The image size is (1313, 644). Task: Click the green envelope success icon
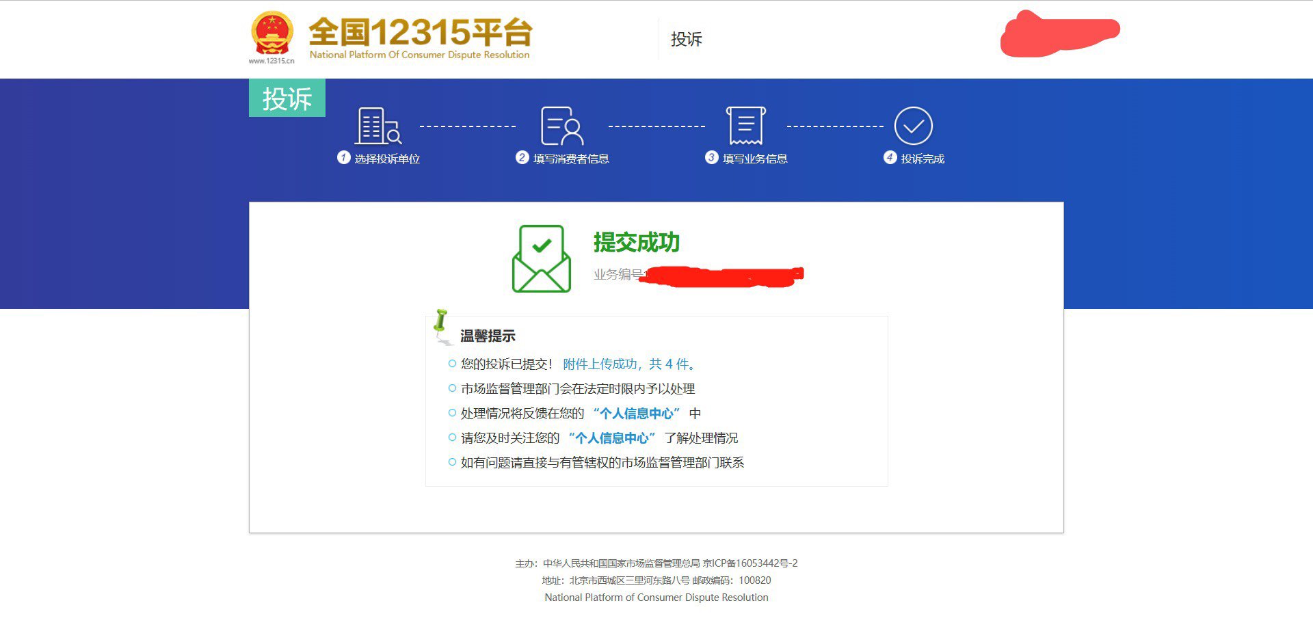coord(541,259)
